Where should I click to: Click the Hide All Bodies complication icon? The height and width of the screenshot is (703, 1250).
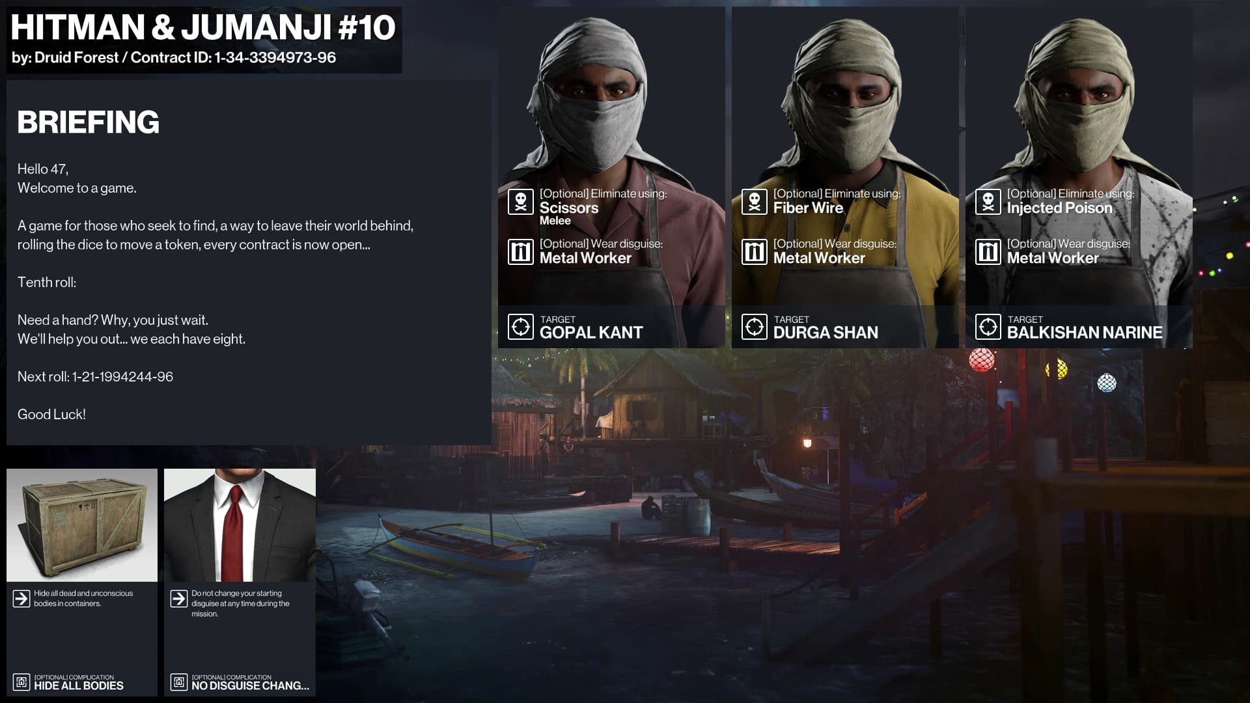click(21, 682)
